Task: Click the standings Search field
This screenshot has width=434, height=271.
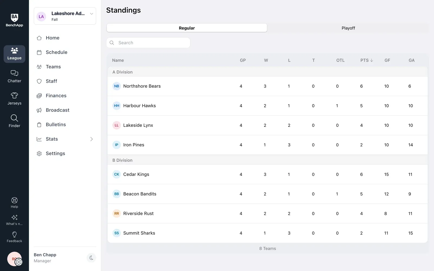Action: click(148, 43)
